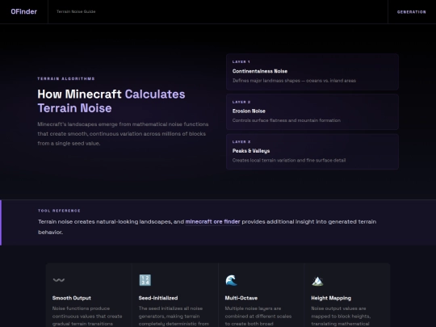
Task: Open the OFinder logo link
Action: point(24,11)
